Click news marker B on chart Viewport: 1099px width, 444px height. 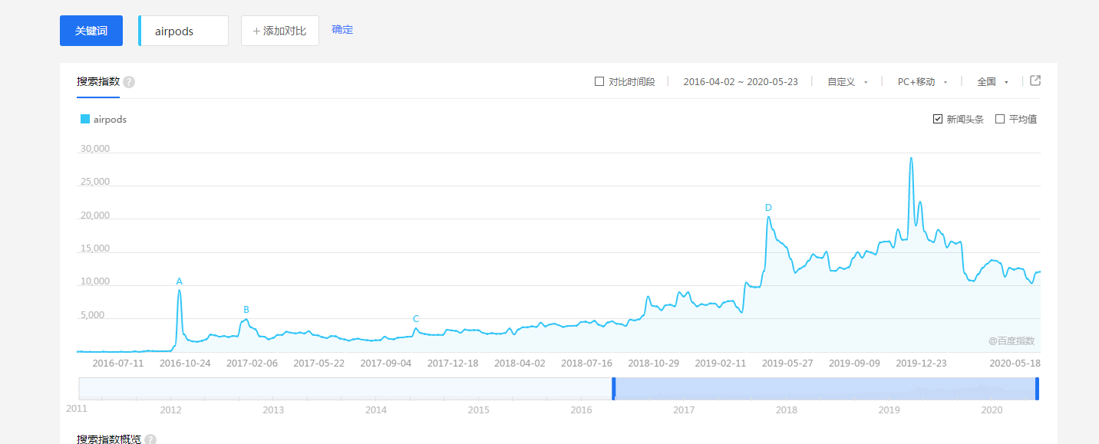(x=246, y=310)
